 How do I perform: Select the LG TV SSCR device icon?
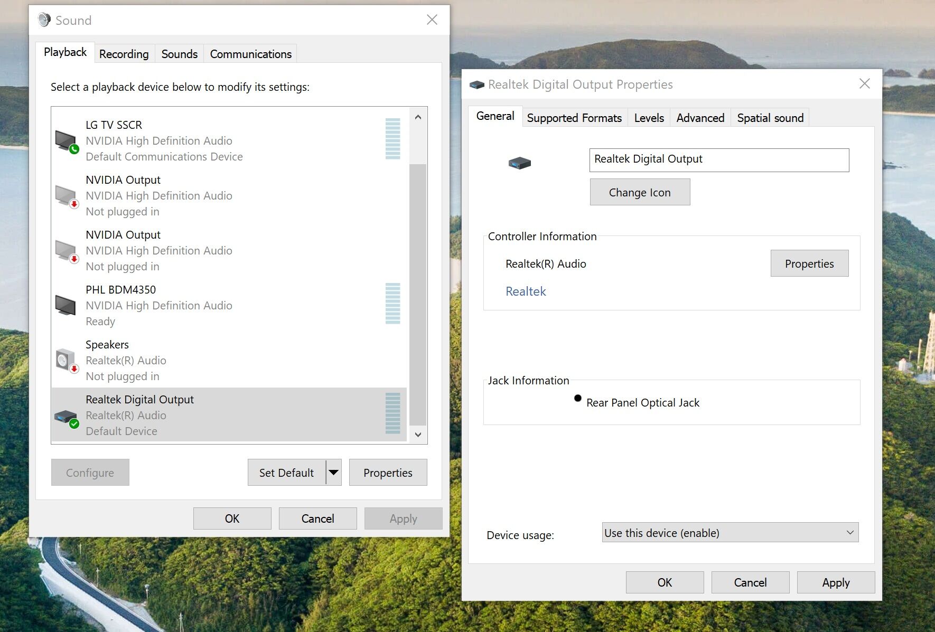click(x=67, y=142)
